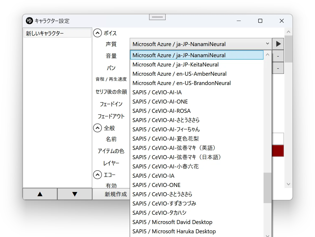Pick SAPI5 / CeVIO-さとうささら voice
315x237 pixels.
click(197, 194)
